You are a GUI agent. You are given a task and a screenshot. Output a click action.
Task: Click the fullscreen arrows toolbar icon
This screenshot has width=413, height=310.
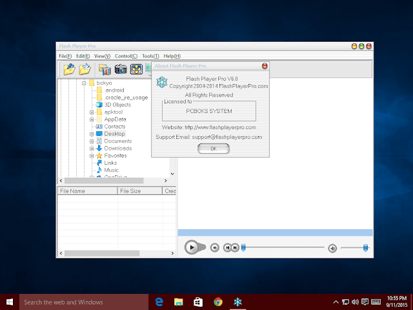136,69
